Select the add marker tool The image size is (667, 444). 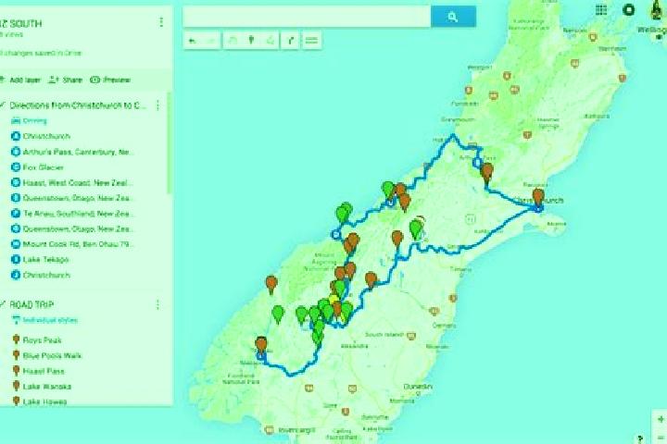point(251,41)
